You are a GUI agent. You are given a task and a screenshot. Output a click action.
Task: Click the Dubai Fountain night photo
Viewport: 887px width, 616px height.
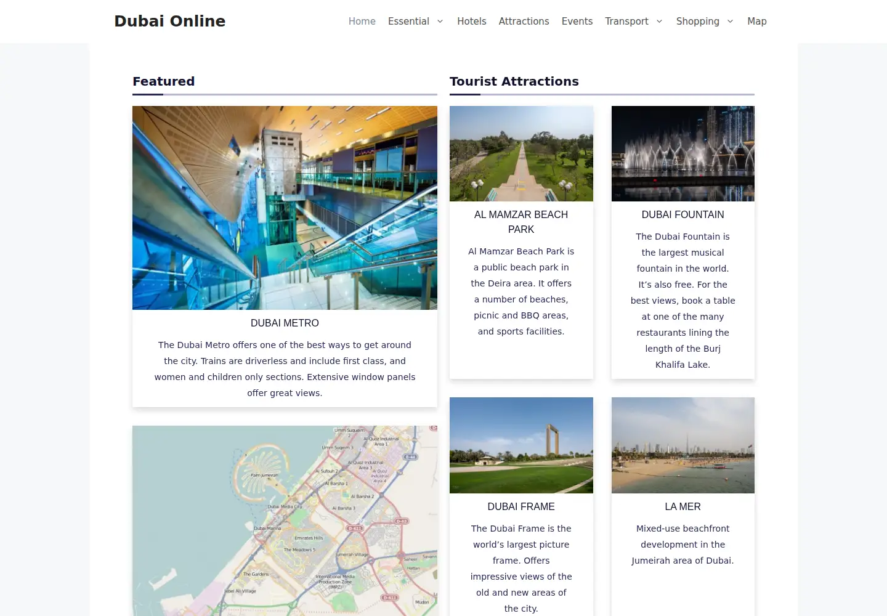point(683,153)
